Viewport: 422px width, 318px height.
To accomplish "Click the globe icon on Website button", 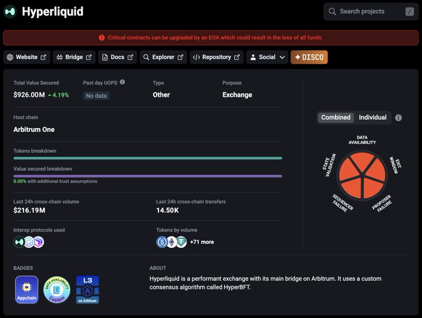I will (10, 57).
